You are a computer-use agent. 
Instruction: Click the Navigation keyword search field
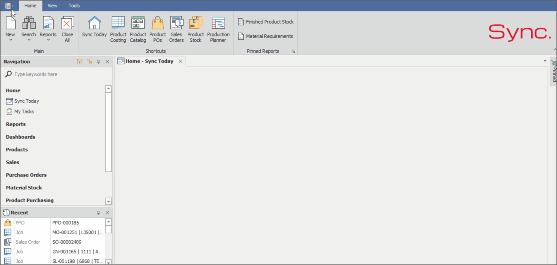pyautogui.click(x=57, y=74)
